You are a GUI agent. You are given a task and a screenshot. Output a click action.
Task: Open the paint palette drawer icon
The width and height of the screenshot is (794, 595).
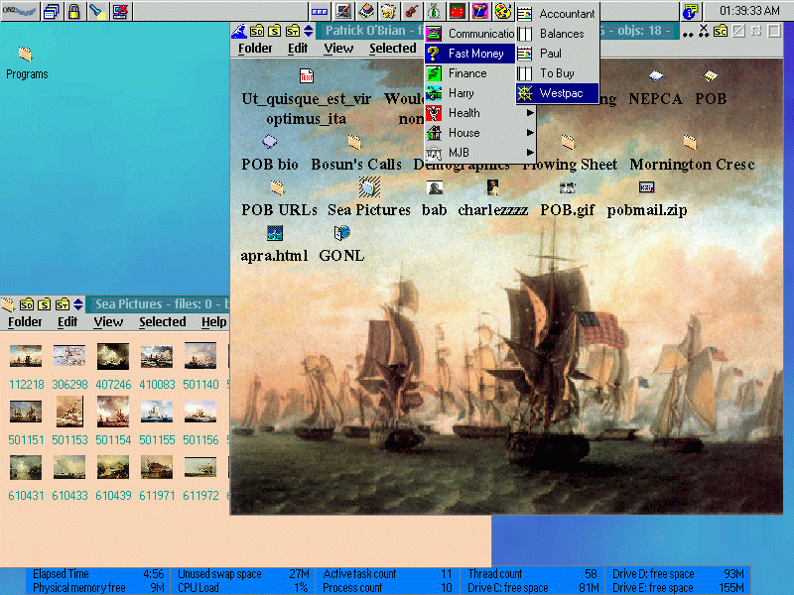coord(503,11)
